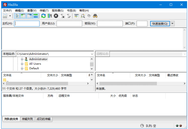Click local tree scrollbar up arrow

[x=92, y=59]
